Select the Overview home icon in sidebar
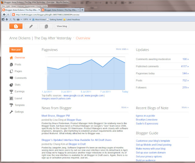 (11, 58)
